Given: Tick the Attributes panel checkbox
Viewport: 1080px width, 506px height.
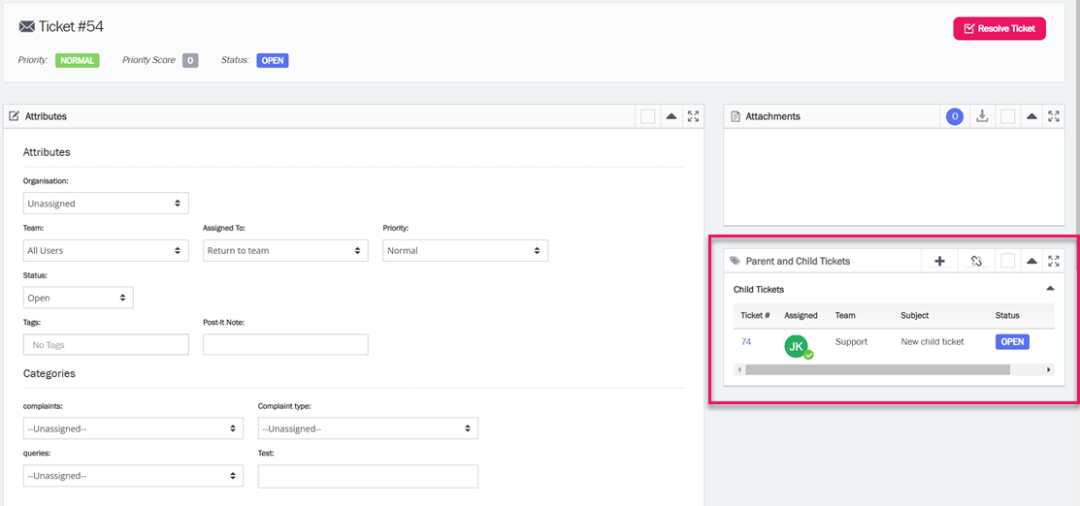Looking at the screenshot, I should 647,116.
